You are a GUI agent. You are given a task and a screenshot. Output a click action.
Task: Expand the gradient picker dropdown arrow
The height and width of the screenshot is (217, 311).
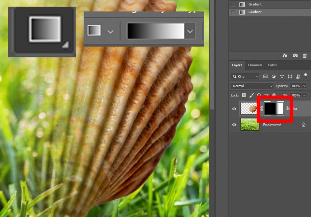pos(190,31)
